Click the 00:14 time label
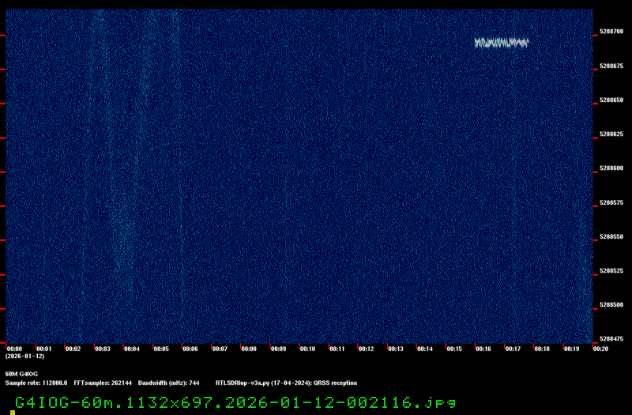This screenshot has width=632, height=415. 425,349
